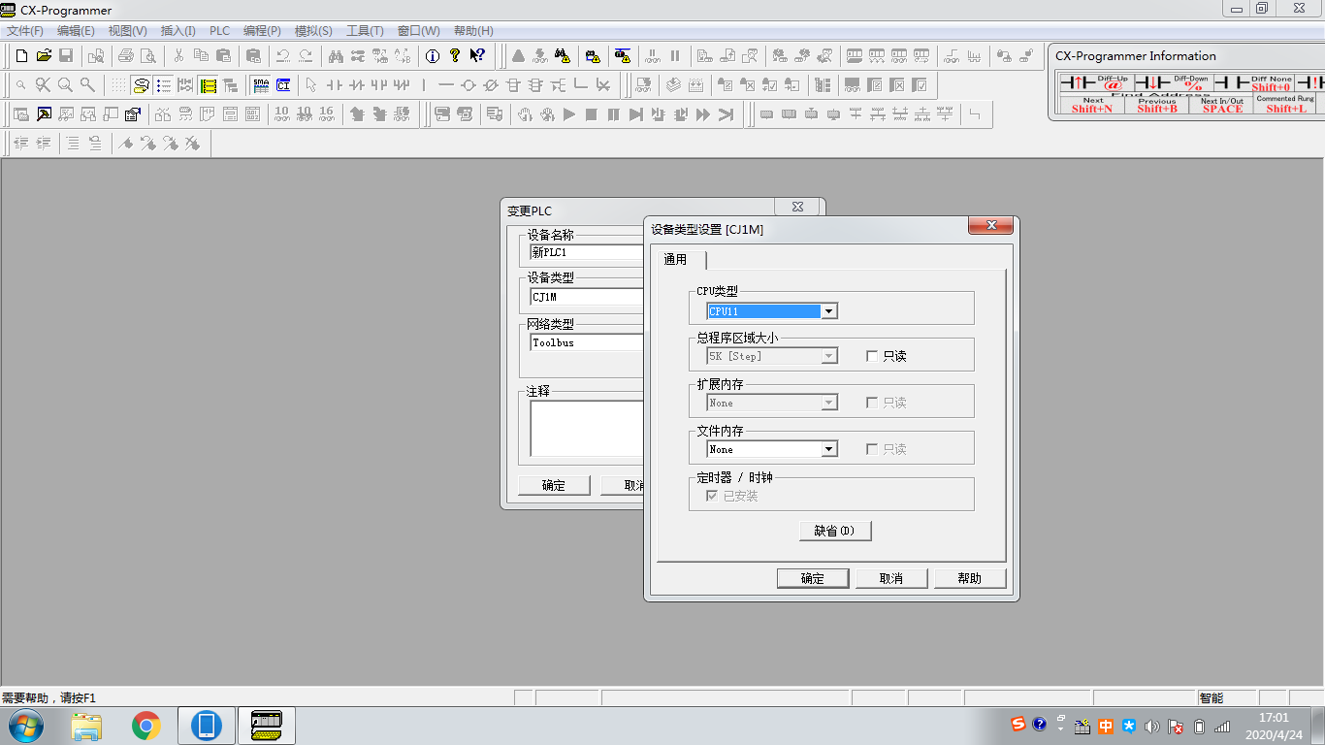Switch to the 通用 tab
This screenshot has height=745, width=1325.
click(677, 259)
